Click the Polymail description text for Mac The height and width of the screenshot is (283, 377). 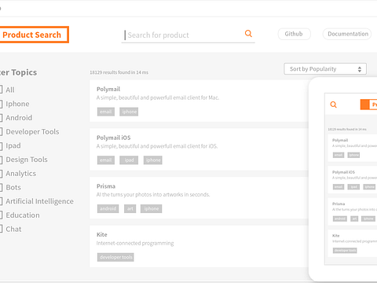tap(158, 97)
